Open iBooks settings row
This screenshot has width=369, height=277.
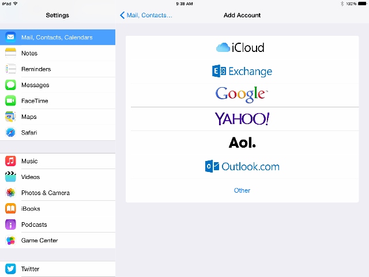pos(58,209)
